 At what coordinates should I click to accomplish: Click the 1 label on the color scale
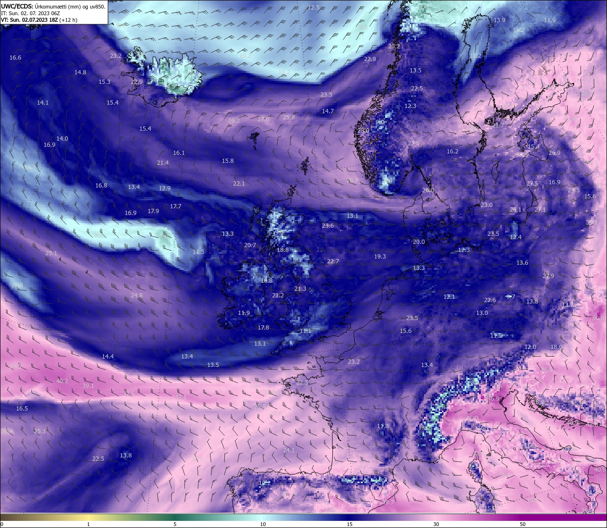pyautogui.click(x=88, y=524)
